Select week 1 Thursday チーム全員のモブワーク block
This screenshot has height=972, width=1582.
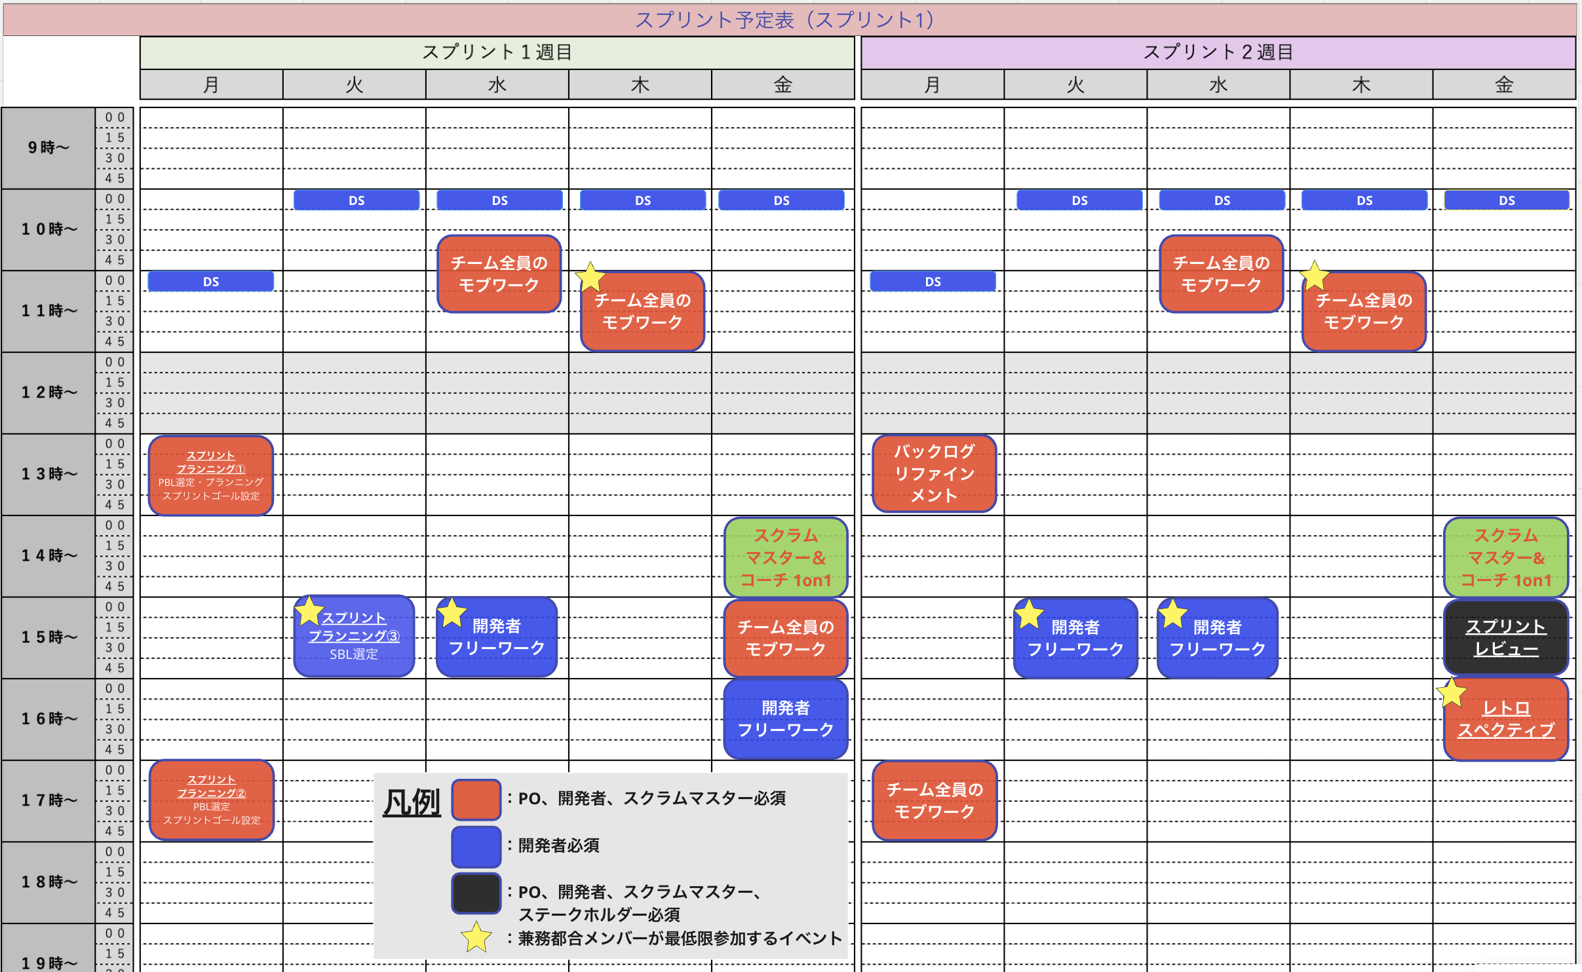coord(643,311)
